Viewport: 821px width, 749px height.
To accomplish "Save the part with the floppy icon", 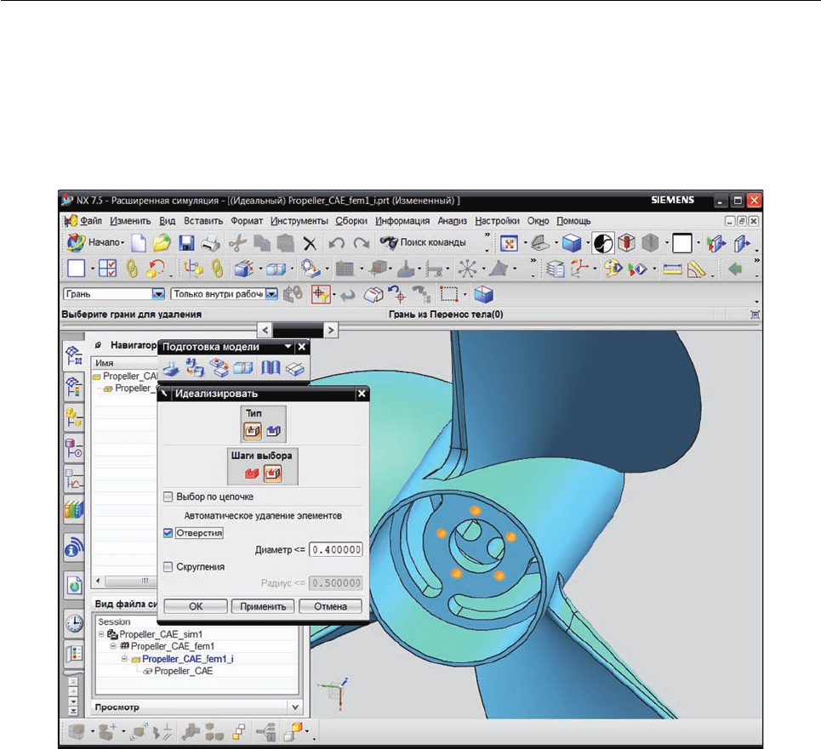I will pyautogui.click(x=186, y=242).
